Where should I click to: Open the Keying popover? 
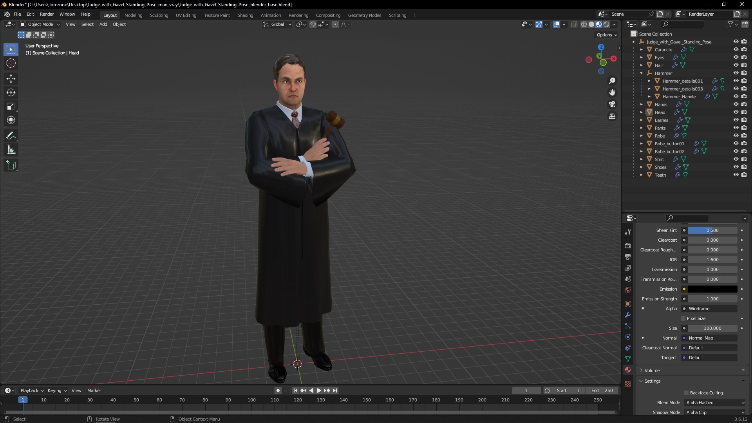[x=57, y=390]
